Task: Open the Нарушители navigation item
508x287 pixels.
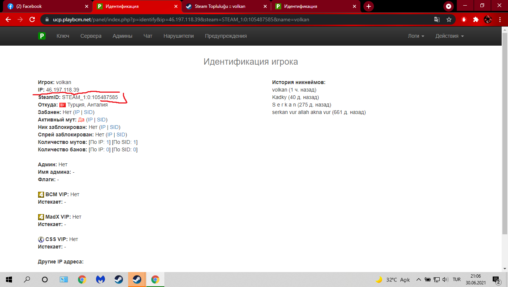Action: coord(179,36)
